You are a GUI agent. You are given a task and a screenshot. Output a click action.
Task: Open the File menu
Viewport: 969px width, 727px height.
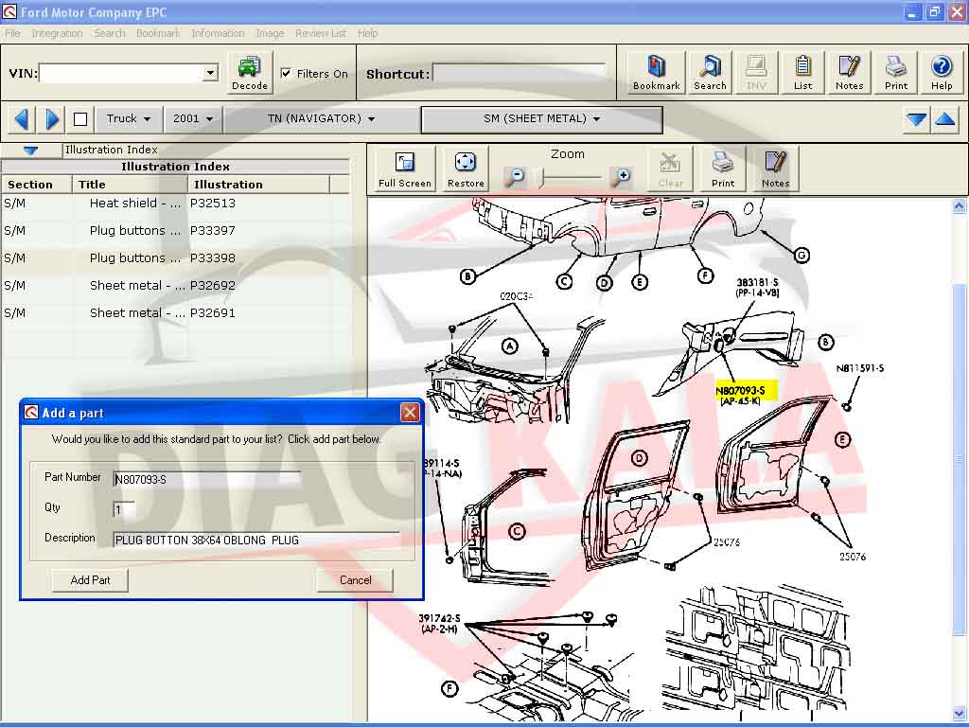pos(12,33)
